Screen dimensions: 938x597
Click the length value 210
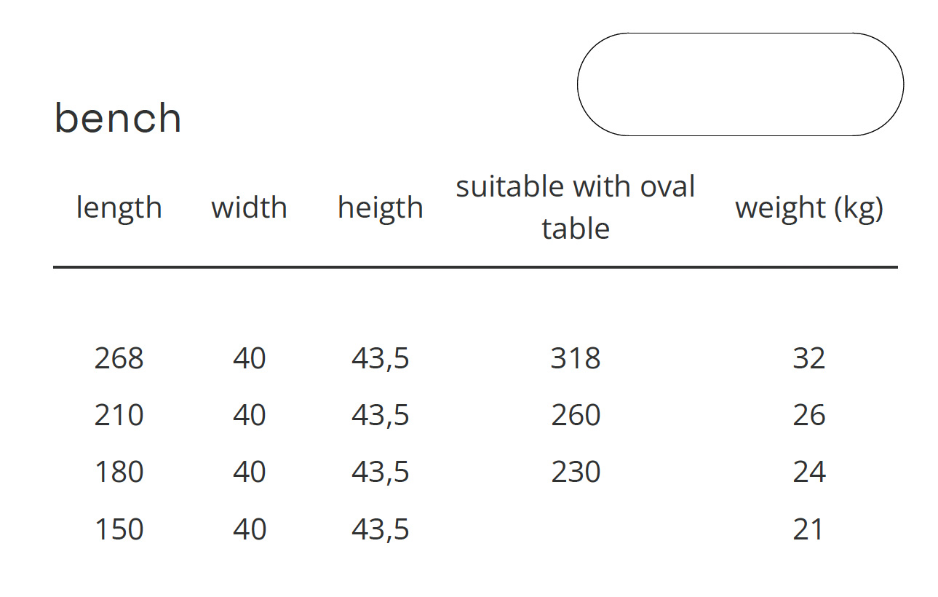pyautogui.click(x=119, y=415)
